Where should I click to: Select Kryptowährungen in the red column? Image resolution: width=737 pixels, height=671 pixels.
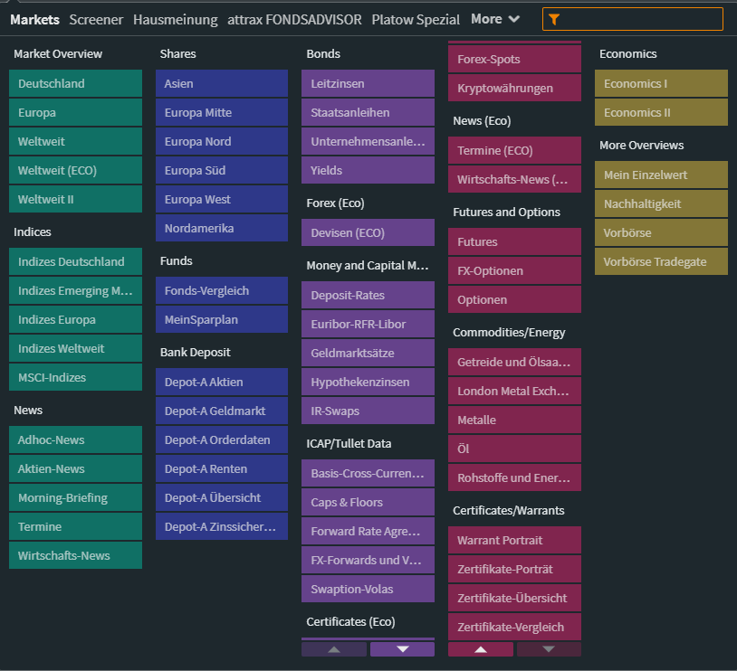[514, 88]
